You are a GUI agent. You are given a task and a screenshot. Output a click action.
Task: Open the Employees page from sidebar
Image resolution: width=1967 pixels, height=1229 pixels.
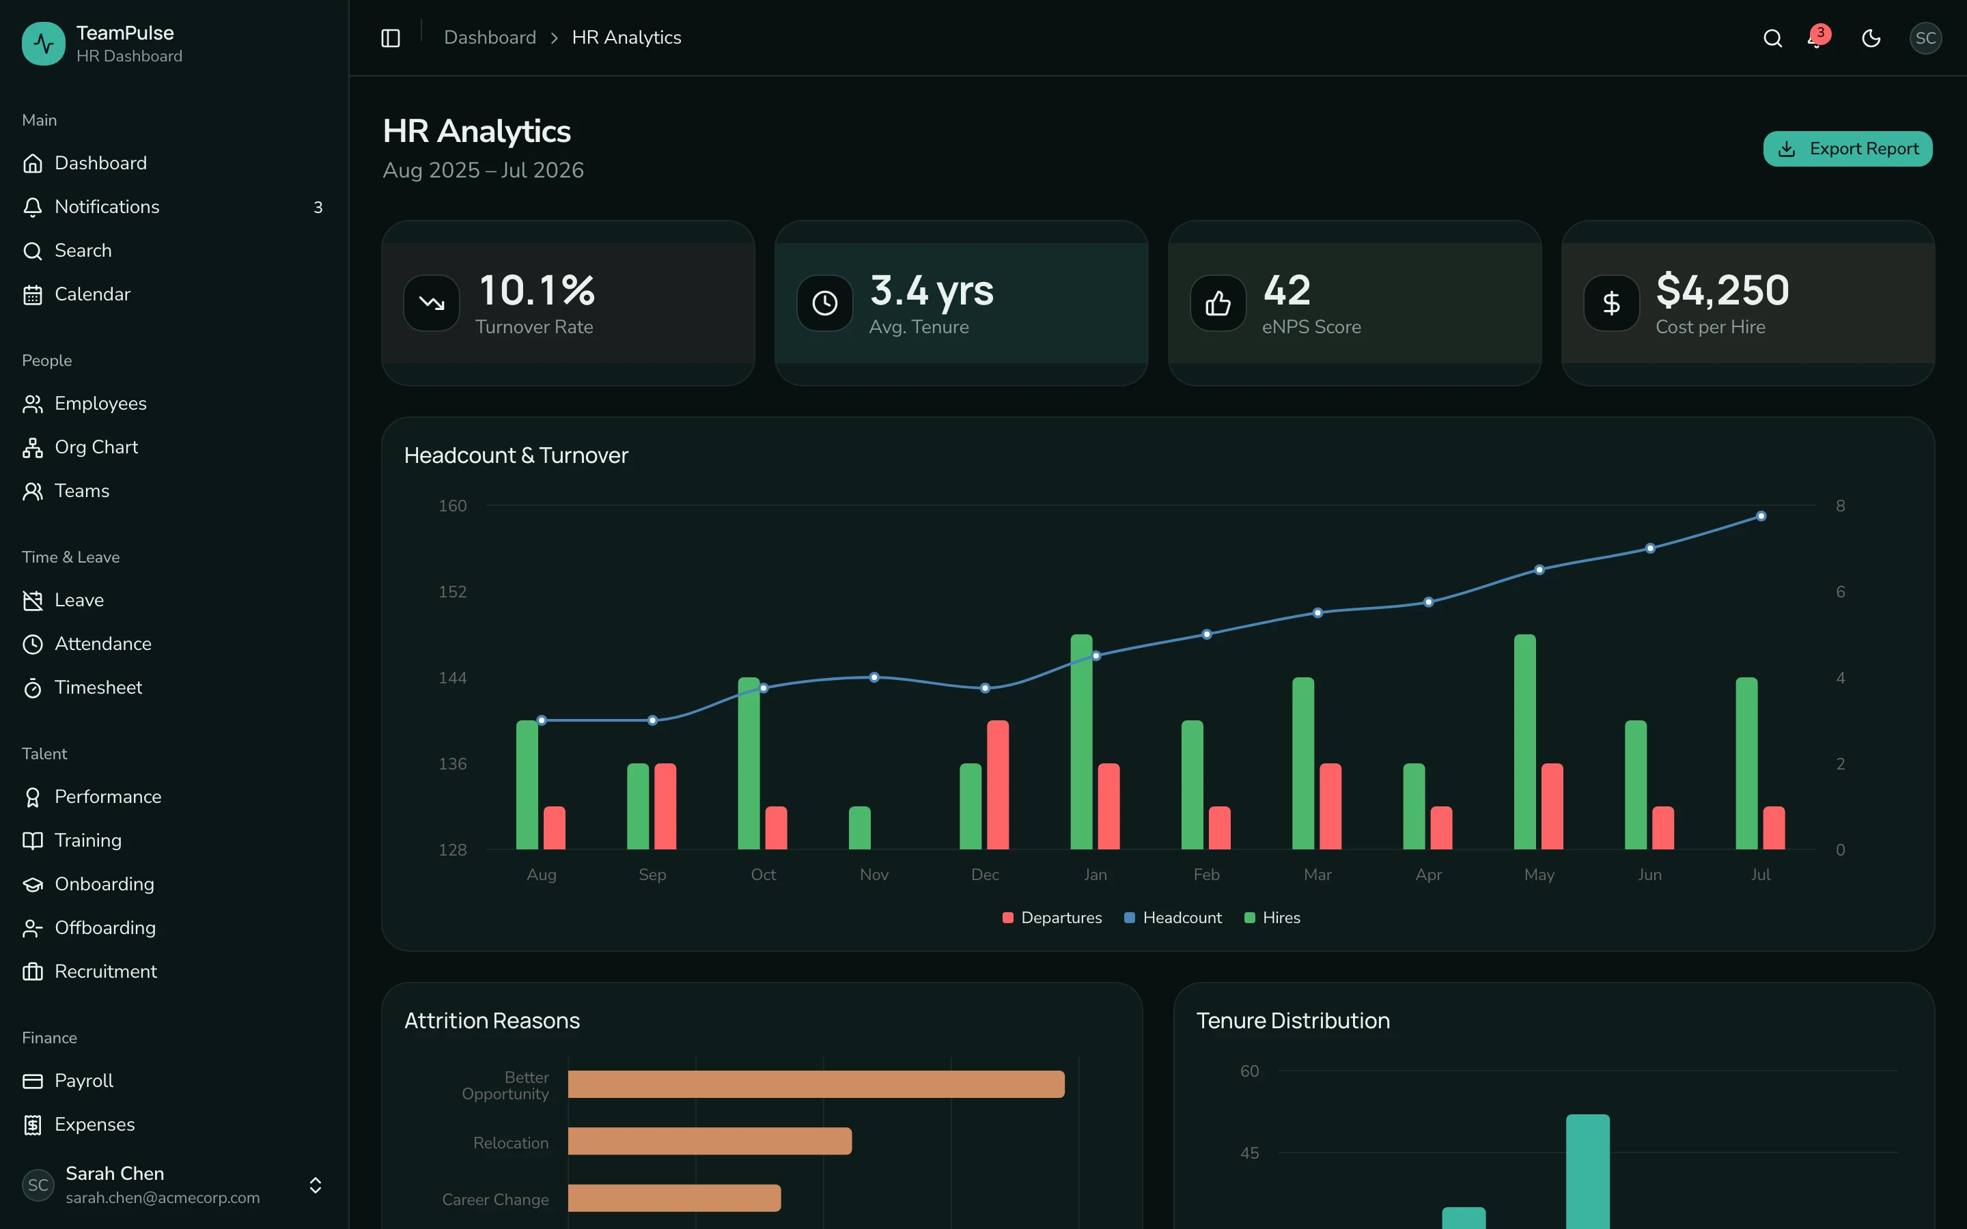(x=174, y=404)
